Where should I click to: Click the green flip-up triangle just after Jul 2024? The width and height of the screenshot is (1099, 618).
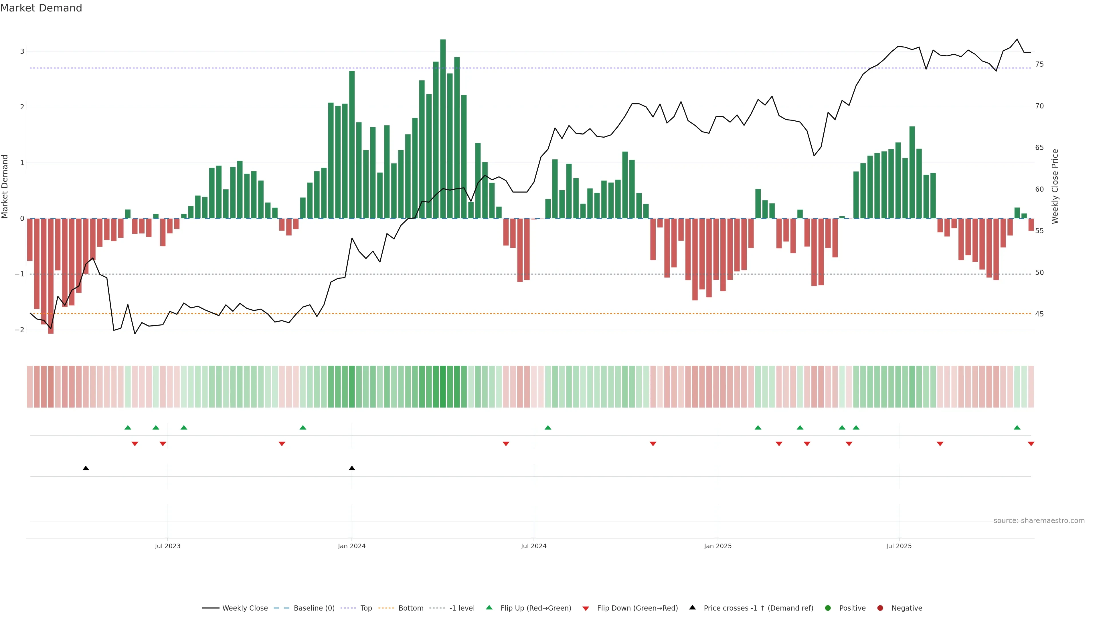(548, 427)
